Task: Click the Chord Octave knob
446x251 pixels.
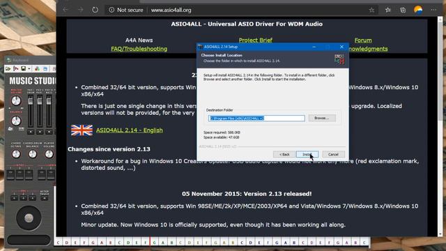Action: [16, 154]
